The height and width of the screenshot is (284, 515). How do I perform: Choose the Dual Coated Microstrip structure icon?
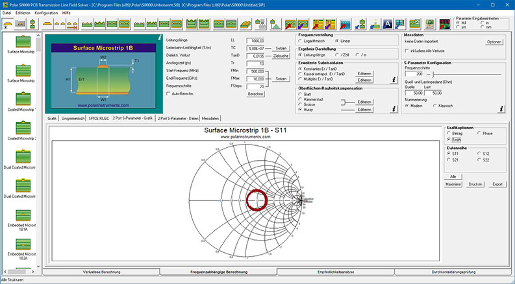tap(21, 157)
